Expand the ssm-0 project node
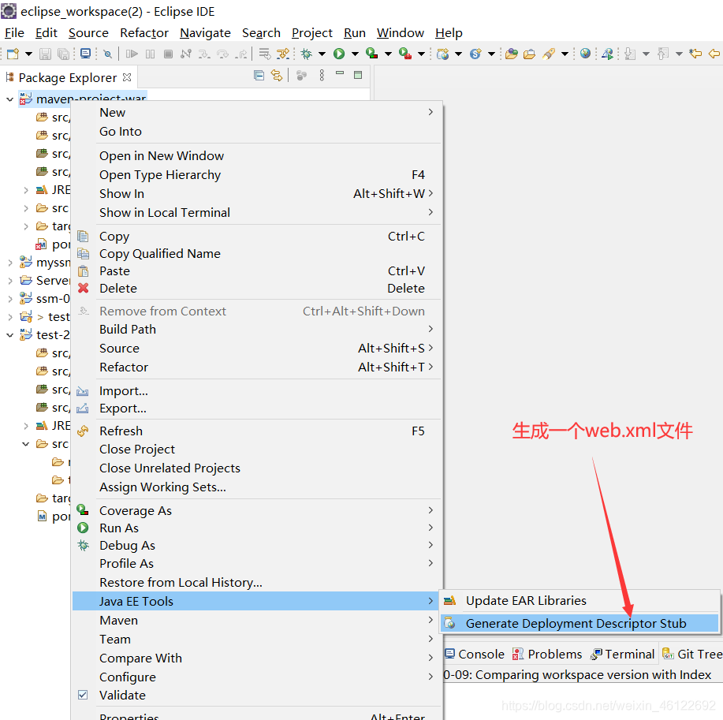Viewport: 723px width, 720px height. click(x=9, y=299)
